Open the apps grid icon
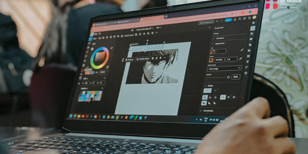The image size is (308, 154). coord(249,18)
